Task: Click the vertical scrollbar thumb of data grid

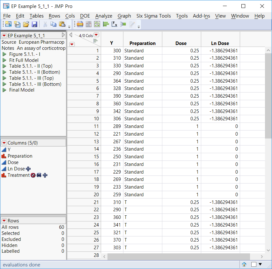Action: 268,96
